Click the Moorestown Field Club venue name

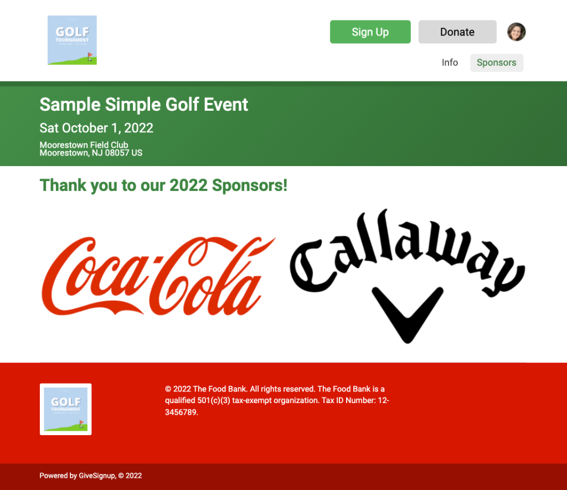tap(84, 145)
